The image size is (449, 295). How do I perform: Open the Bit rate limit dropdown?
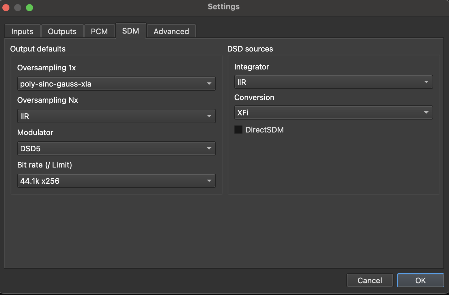coord(116,181)
